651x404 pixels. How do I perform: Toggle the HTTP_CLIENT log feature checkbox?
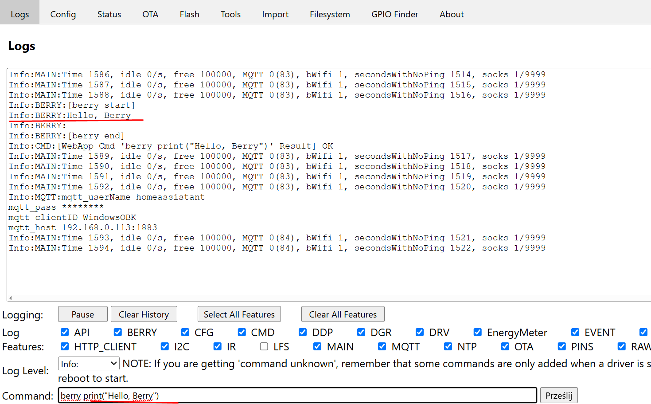click(65, 346)
